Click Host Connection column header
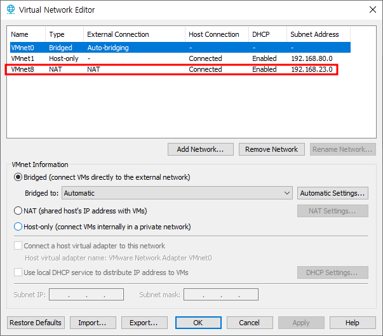This screenshot has width=383, height=336. click(217, 34)
